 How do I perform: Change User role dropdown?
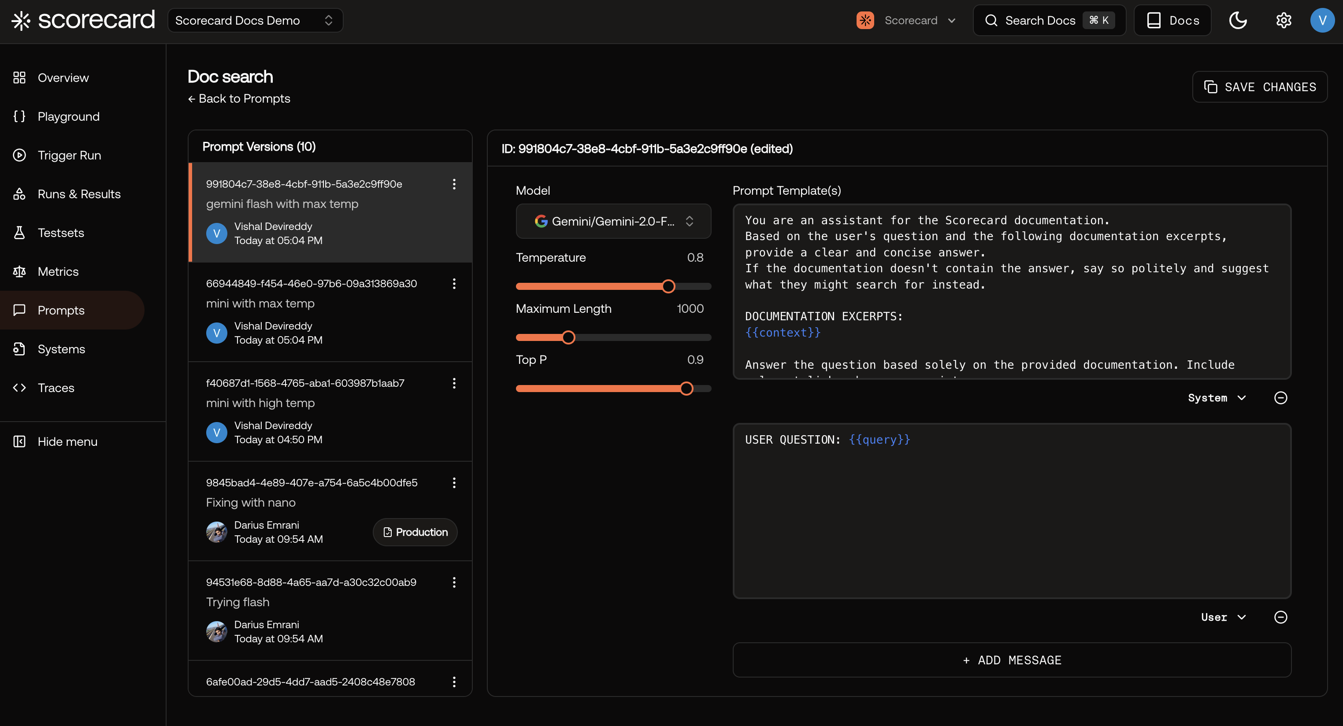(1223, 617)
